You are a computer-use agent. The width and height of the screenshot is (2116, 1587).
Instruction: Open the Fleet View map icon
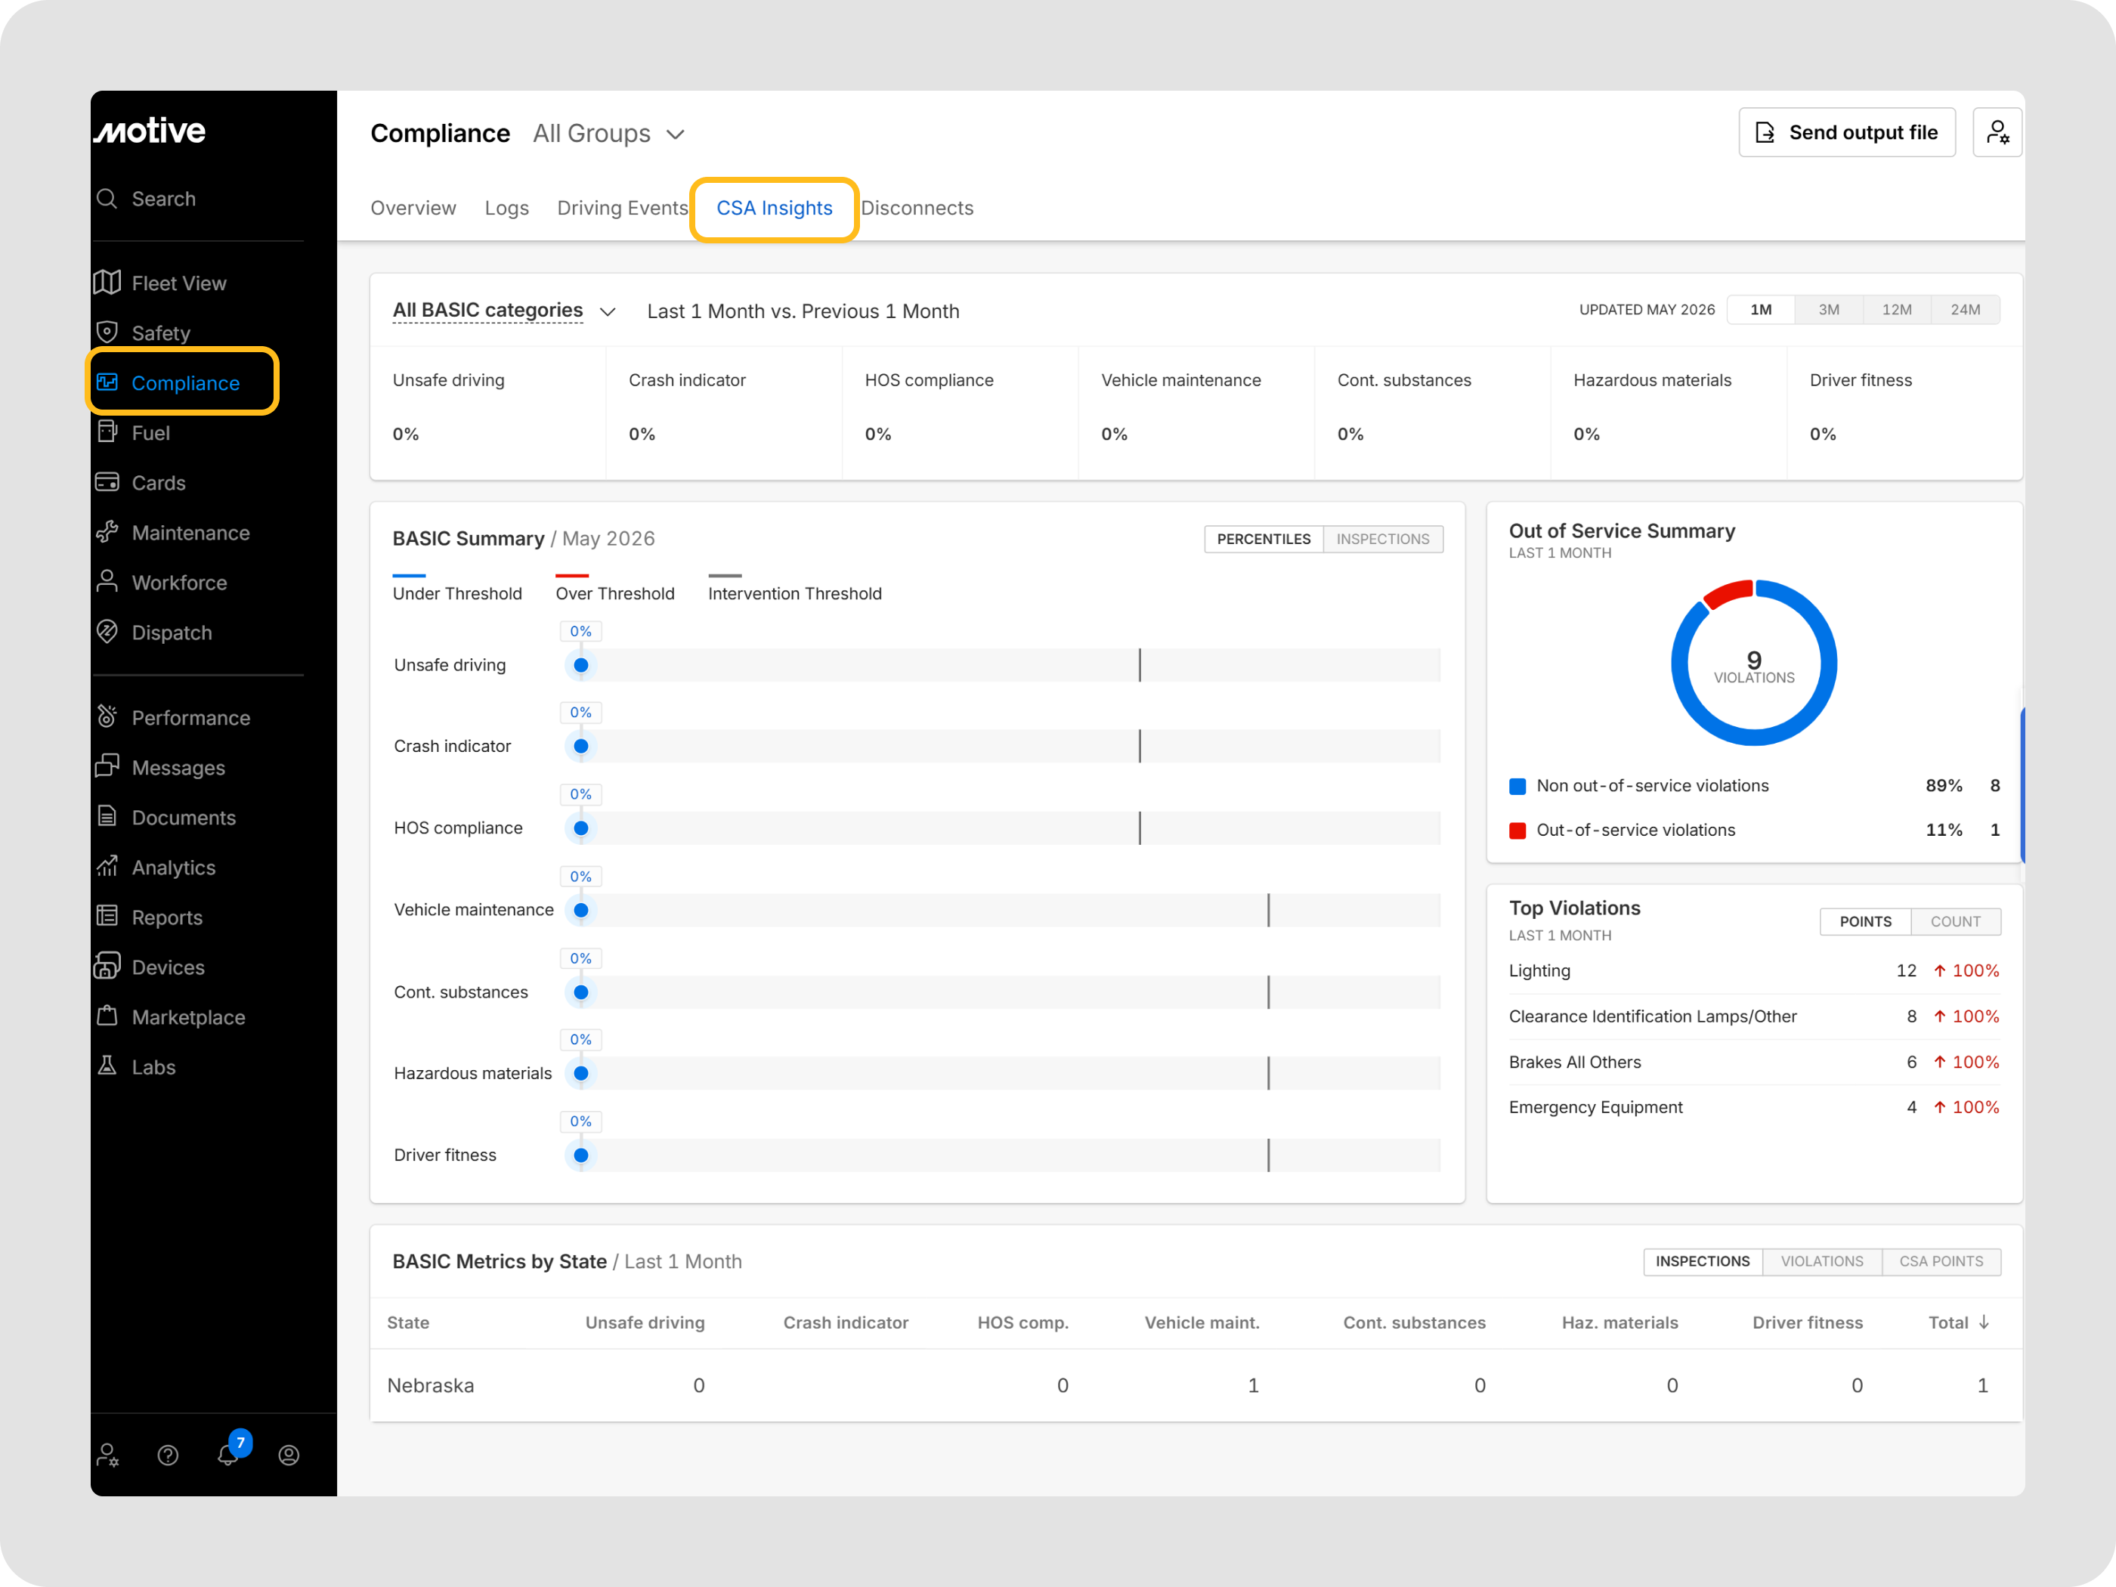[107, 282]
